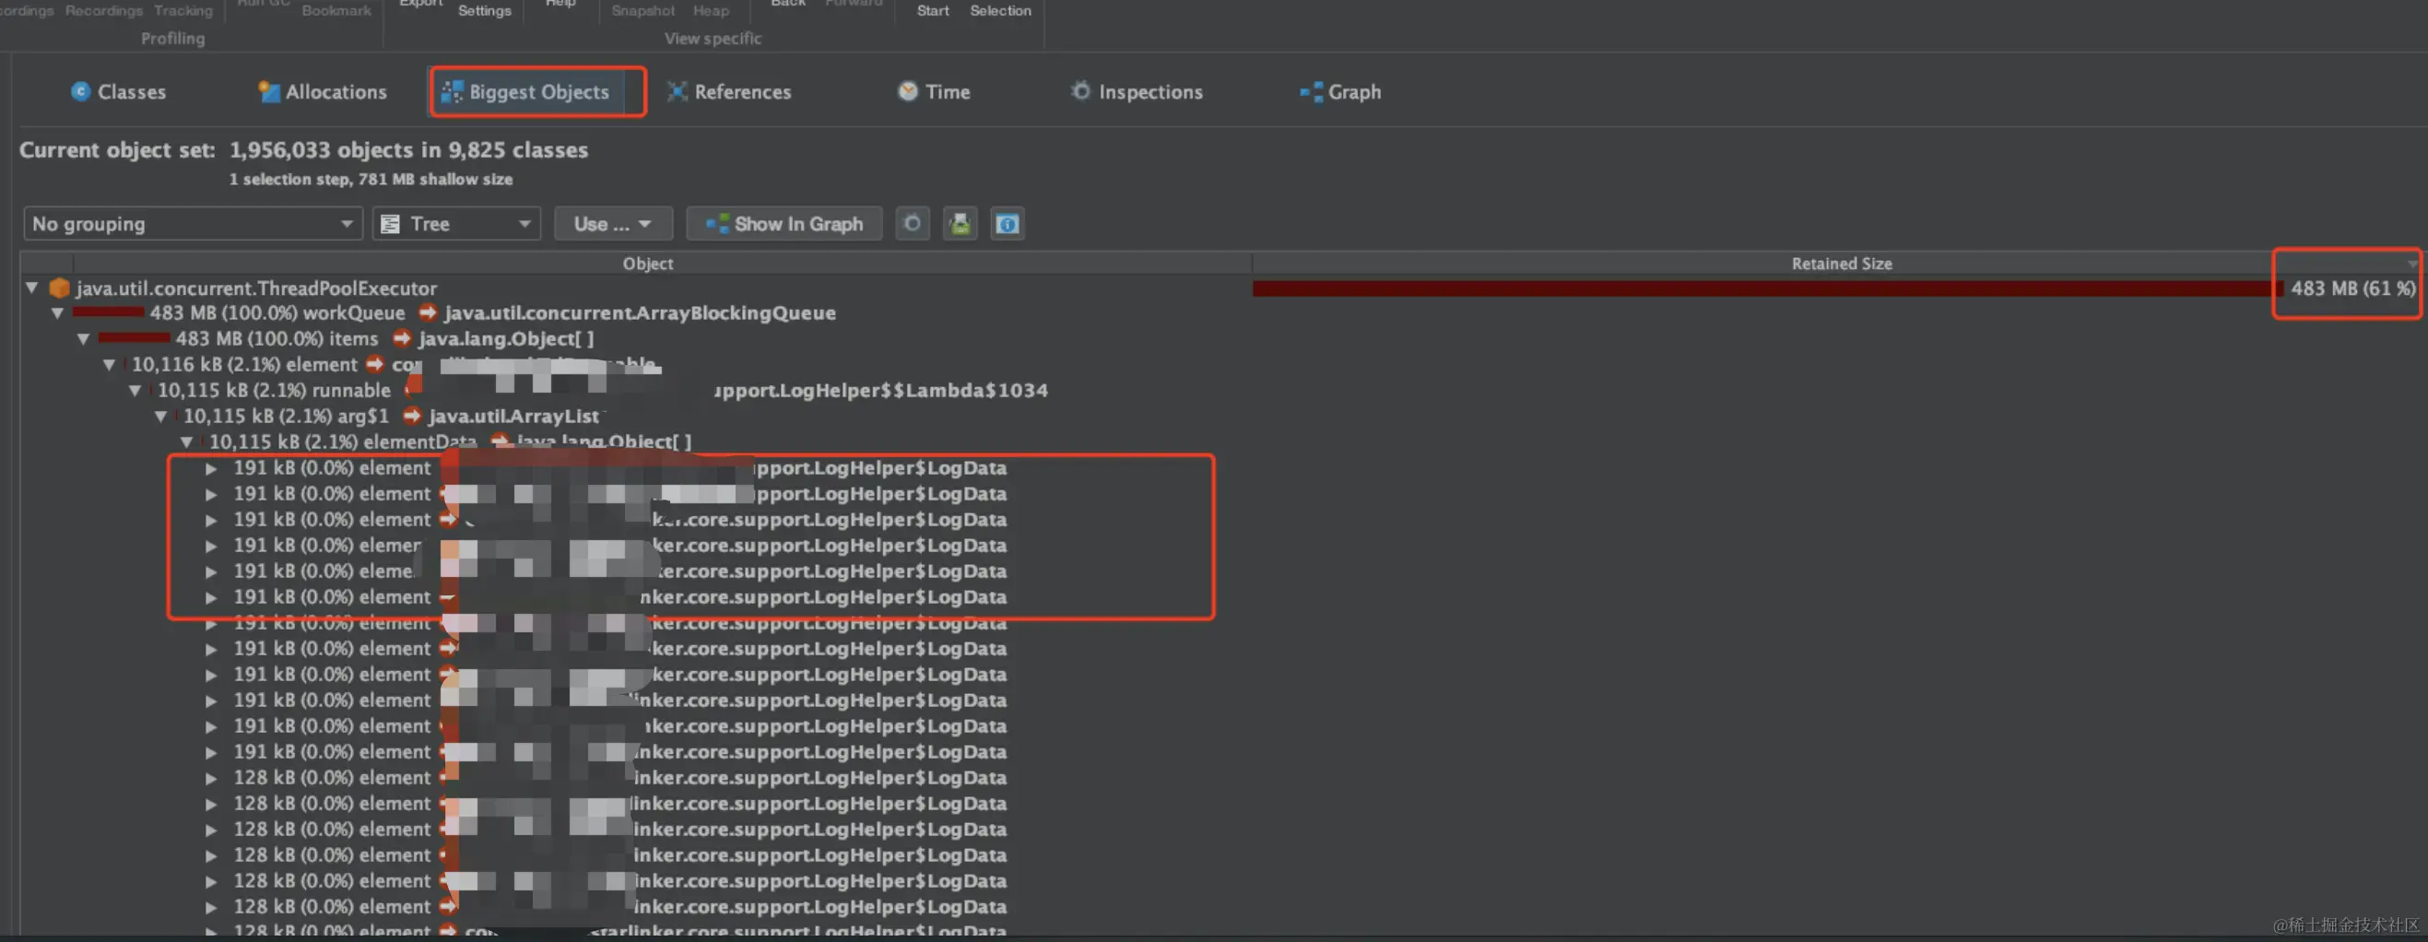
Task: Collapse the 483 MB items node
Action: click(84, 338)
